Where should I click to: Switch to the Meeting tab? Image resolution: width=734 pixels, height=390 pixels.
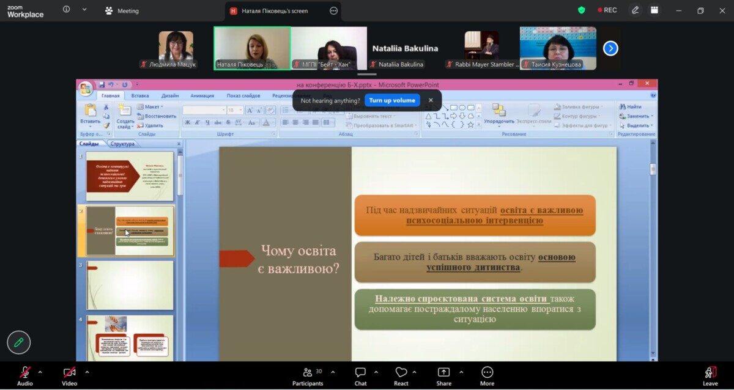(122, 10)
